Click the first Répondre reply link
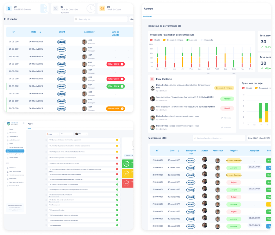Screen dimensions: 275x235 pyautogui.click(x=226, y=118)
